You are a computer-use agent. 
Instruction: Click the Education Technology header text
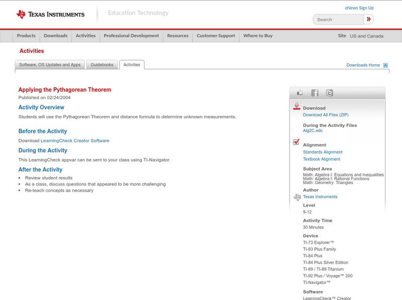coord(138,13)
